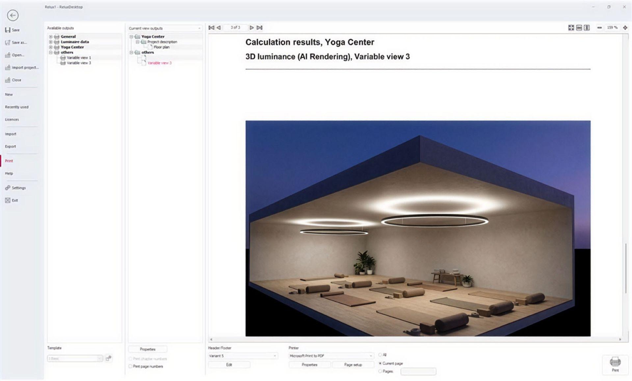The image size is (632, 381).
Task: Click the Close project icon
Action: pos(8,80)
